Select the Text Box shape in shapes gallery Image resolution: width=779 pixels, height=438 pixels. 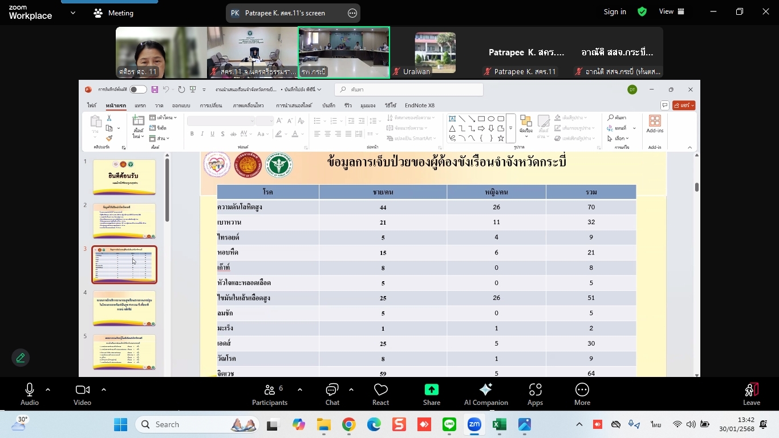point(452,119)
